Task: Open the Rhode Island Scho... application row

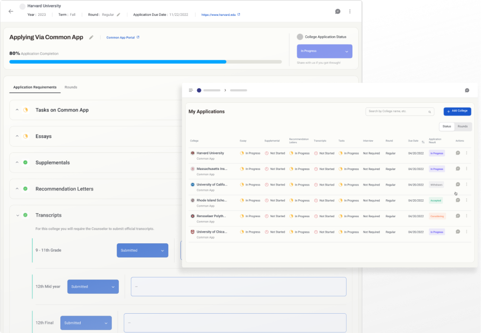Action: coord(330,203)
